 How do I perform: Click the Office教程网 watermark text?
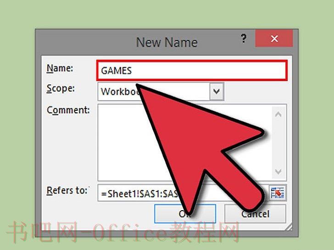(x=167, y=232)
